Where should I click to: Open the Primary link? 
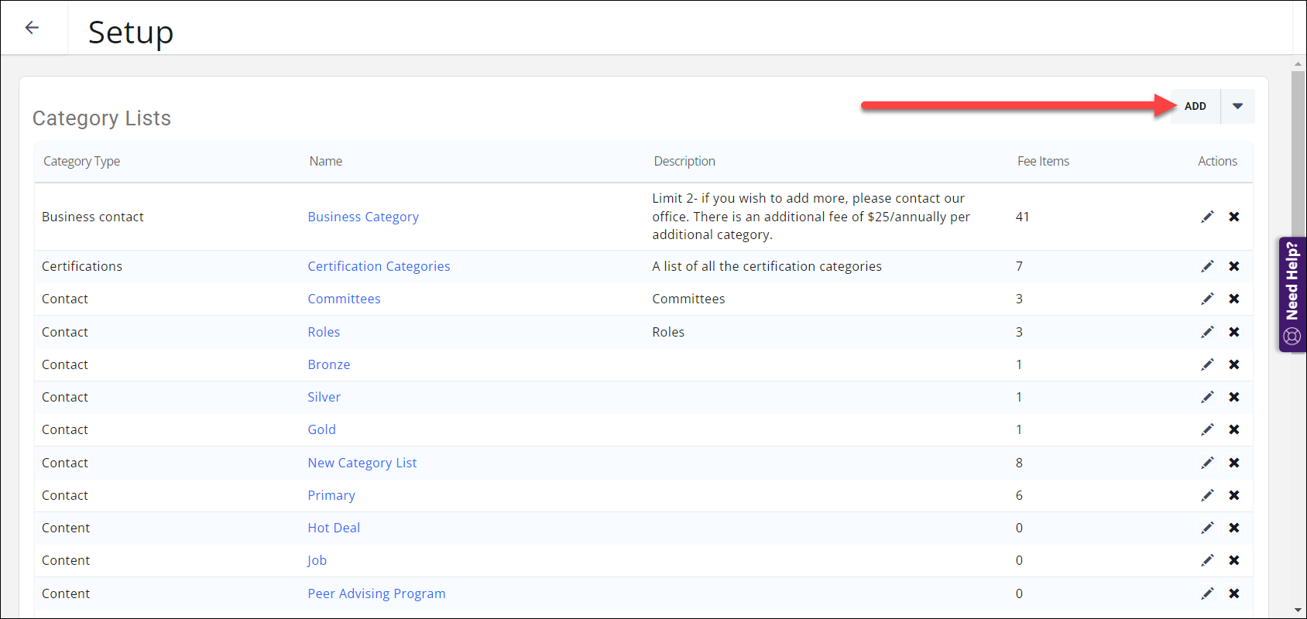(x=331, y=495)
